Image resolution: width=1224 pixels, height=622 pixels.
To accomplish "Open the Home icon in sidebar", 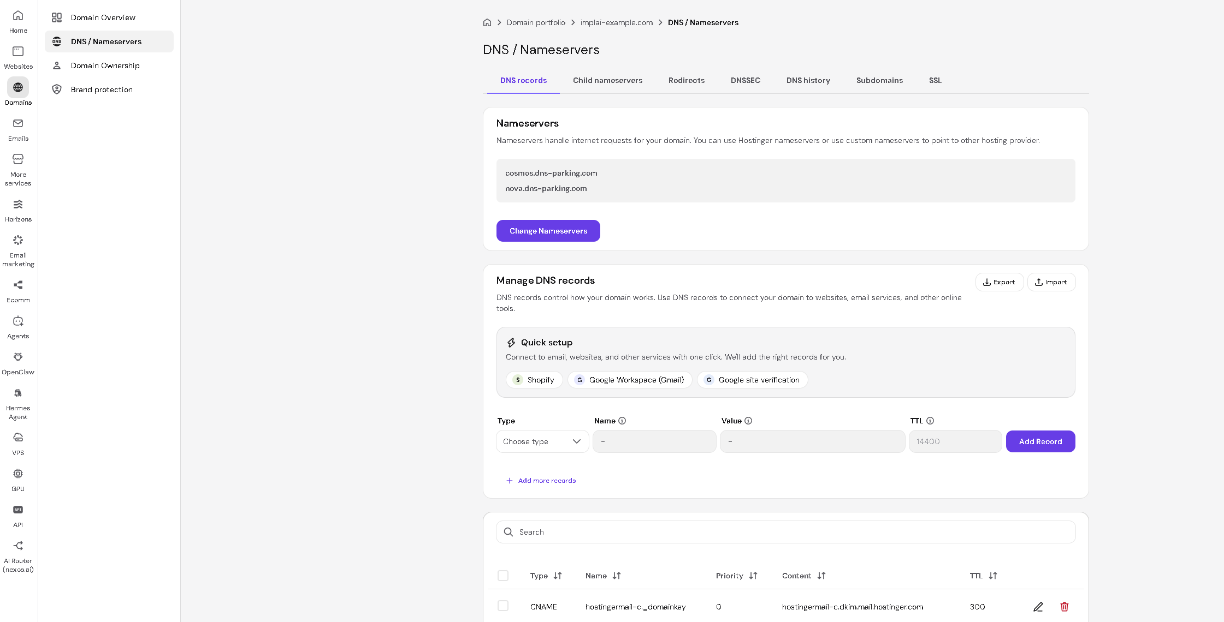I will (x=18, y=15).
